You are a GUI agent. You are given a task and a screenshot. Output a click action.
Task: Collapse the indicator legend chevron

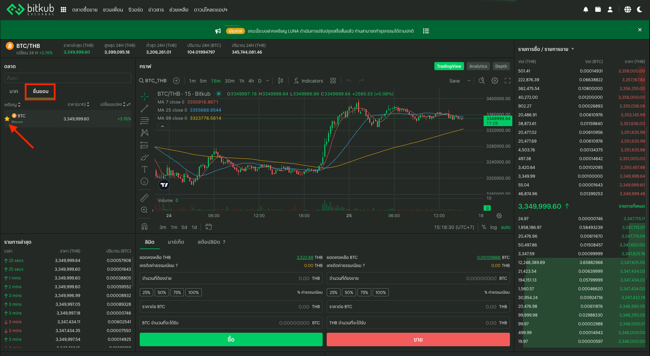(x=162, y=126)
